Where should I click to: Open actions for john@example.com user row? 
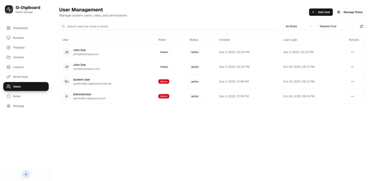tap(352, 52)
